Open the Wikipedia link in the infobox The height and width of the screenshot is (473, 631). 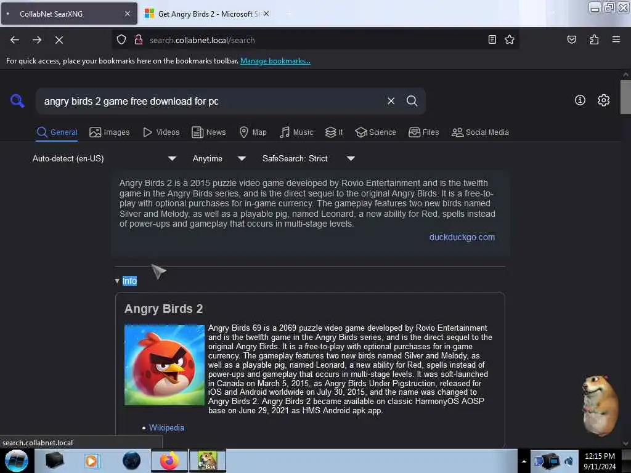(166, 427)
